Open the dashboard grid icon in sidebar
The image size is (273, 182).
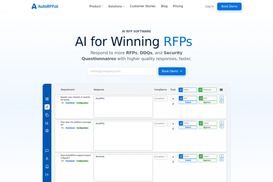pyautogui.click(x=47, y=99)
